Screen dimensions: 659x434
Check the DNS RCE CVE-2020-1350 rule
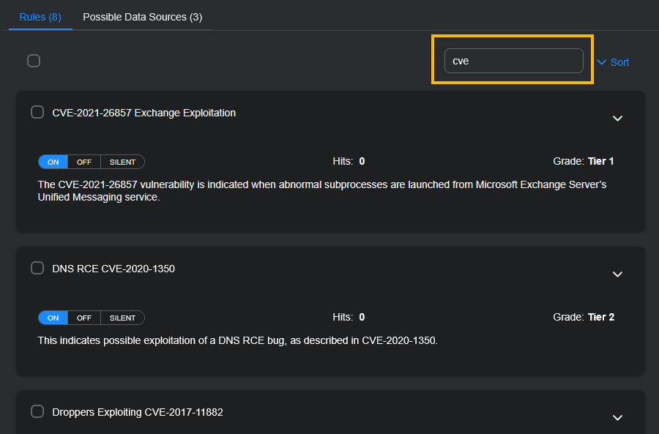pyautogui.click(x=37, y=268)
